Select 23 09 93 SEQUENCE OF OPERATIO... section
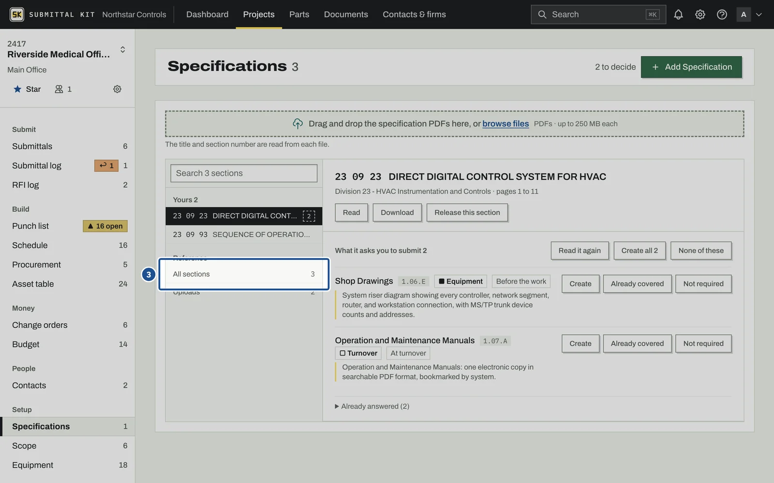774x483 pixels. coord(244,235)
